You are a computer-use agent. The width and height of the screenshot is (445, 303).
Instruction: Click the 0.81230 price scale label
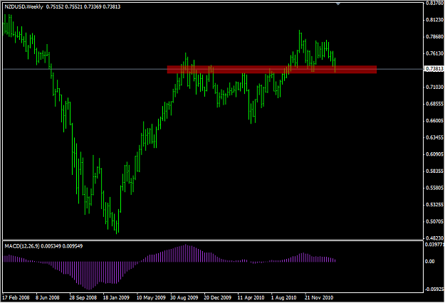click(434, 20)
